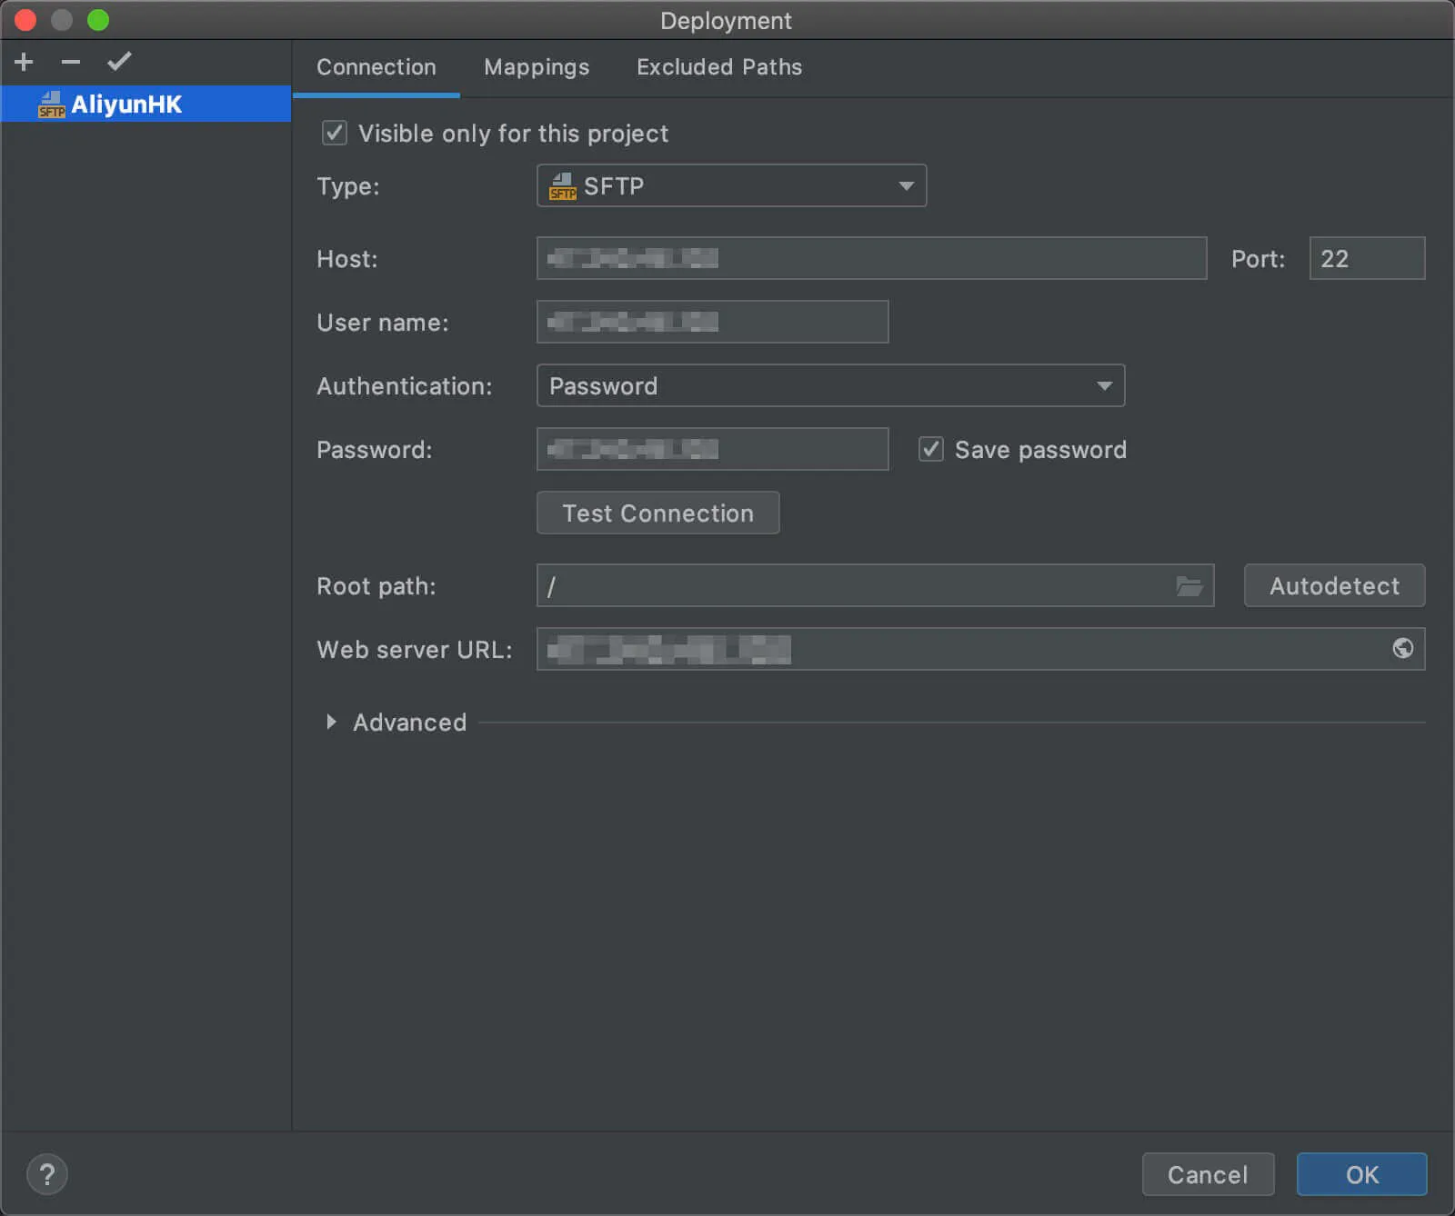
Task: Click the globe icon in Web server URL
Action: pyautogui.click(x=1402, y=648)
